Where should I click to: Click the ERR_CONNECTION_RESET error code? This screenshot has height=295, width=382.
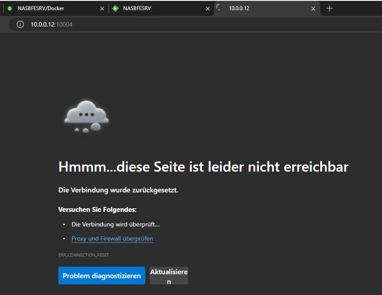[x=83, y=255]
